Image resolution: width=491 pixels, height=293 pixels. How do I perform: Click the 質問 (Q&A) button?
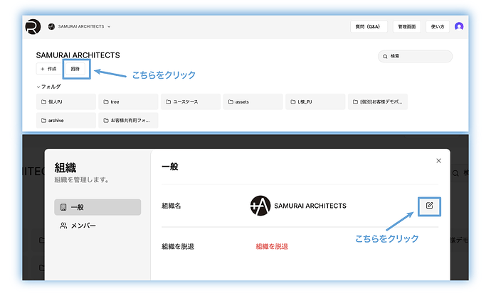coord(369,26)
